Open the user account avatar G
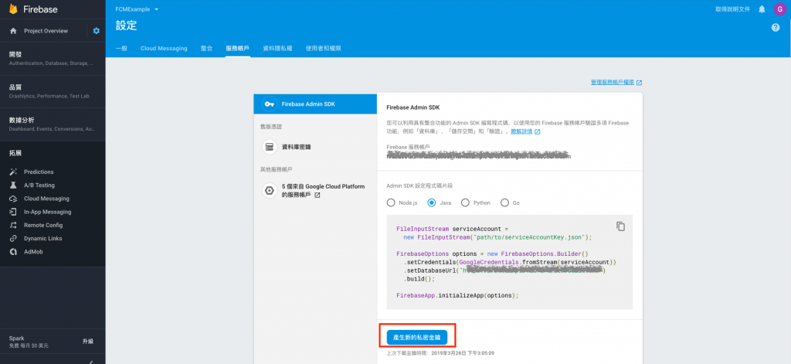The height and width of the screenshot is (364, 791). coord(779,9)
